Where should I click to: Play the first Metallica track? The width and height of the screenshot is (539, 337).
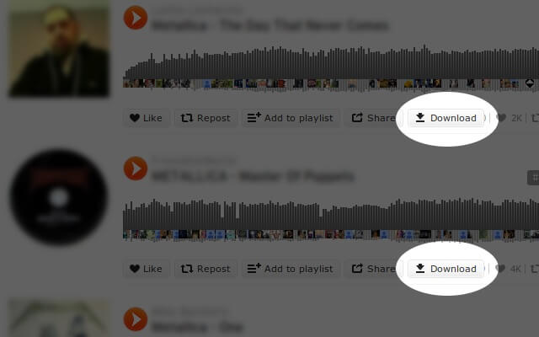[136, 18]
